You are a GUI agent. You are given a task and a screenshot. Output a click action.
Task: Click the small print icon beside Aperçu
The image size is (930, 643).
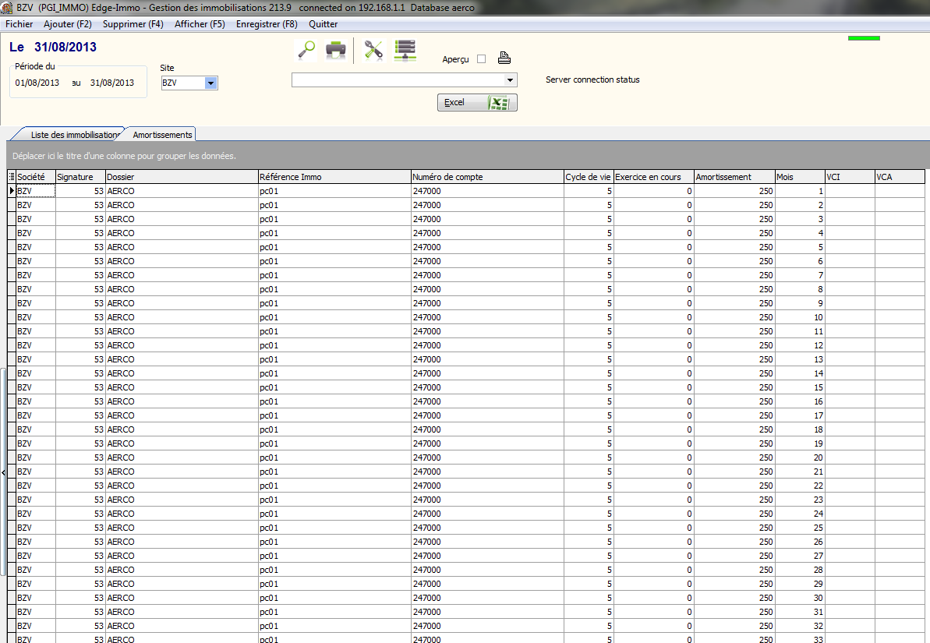504,58
